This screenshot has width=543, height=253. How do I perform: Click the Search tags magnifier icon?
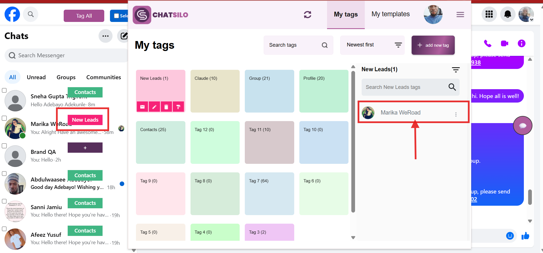pos(325,45)
